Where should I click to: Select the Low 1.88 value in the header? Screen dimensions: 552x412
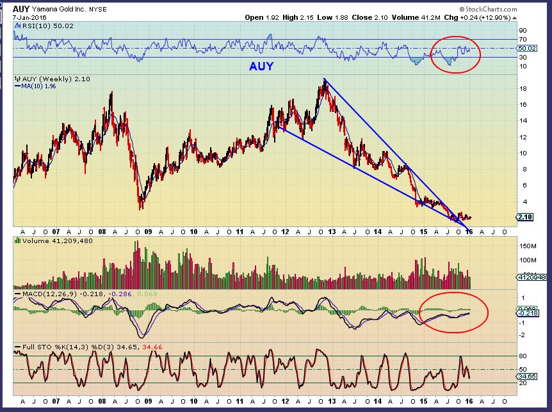[332, 17]
